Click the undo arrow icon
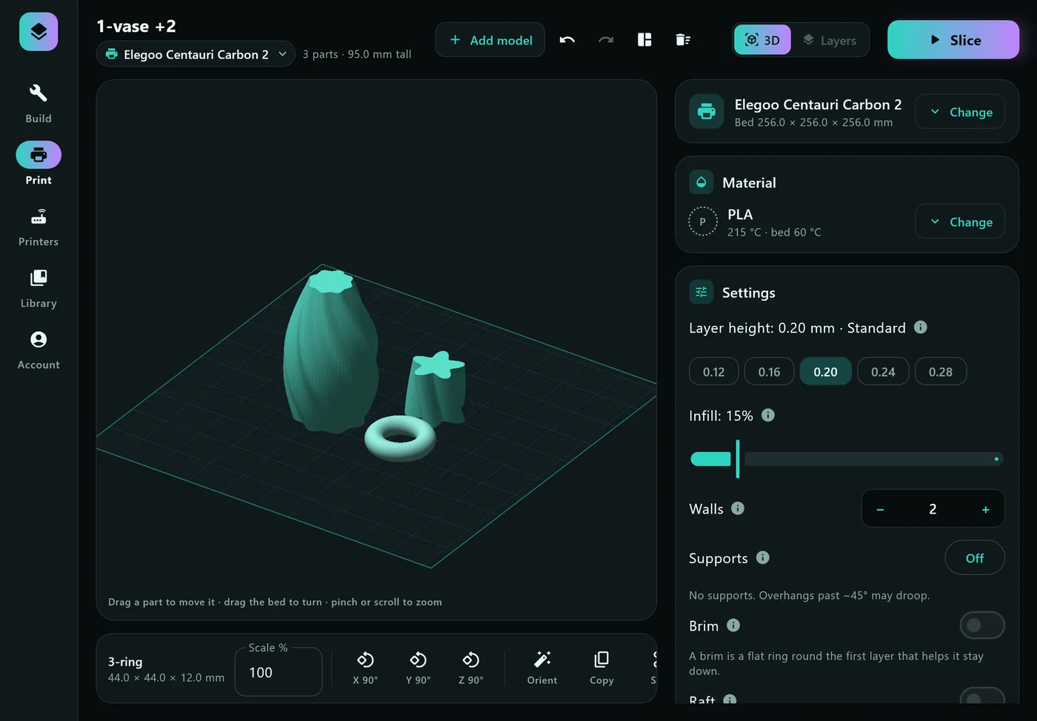This screenshot has height=721, width=1037. point(567,40)
